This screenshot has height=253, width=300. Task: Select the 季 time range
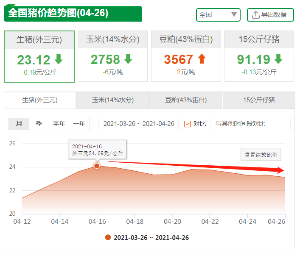tap(39, 124)
